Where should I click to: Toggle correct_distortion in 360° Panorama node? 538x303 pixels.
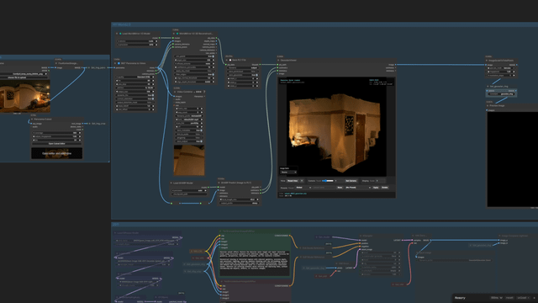click(135, 98)
